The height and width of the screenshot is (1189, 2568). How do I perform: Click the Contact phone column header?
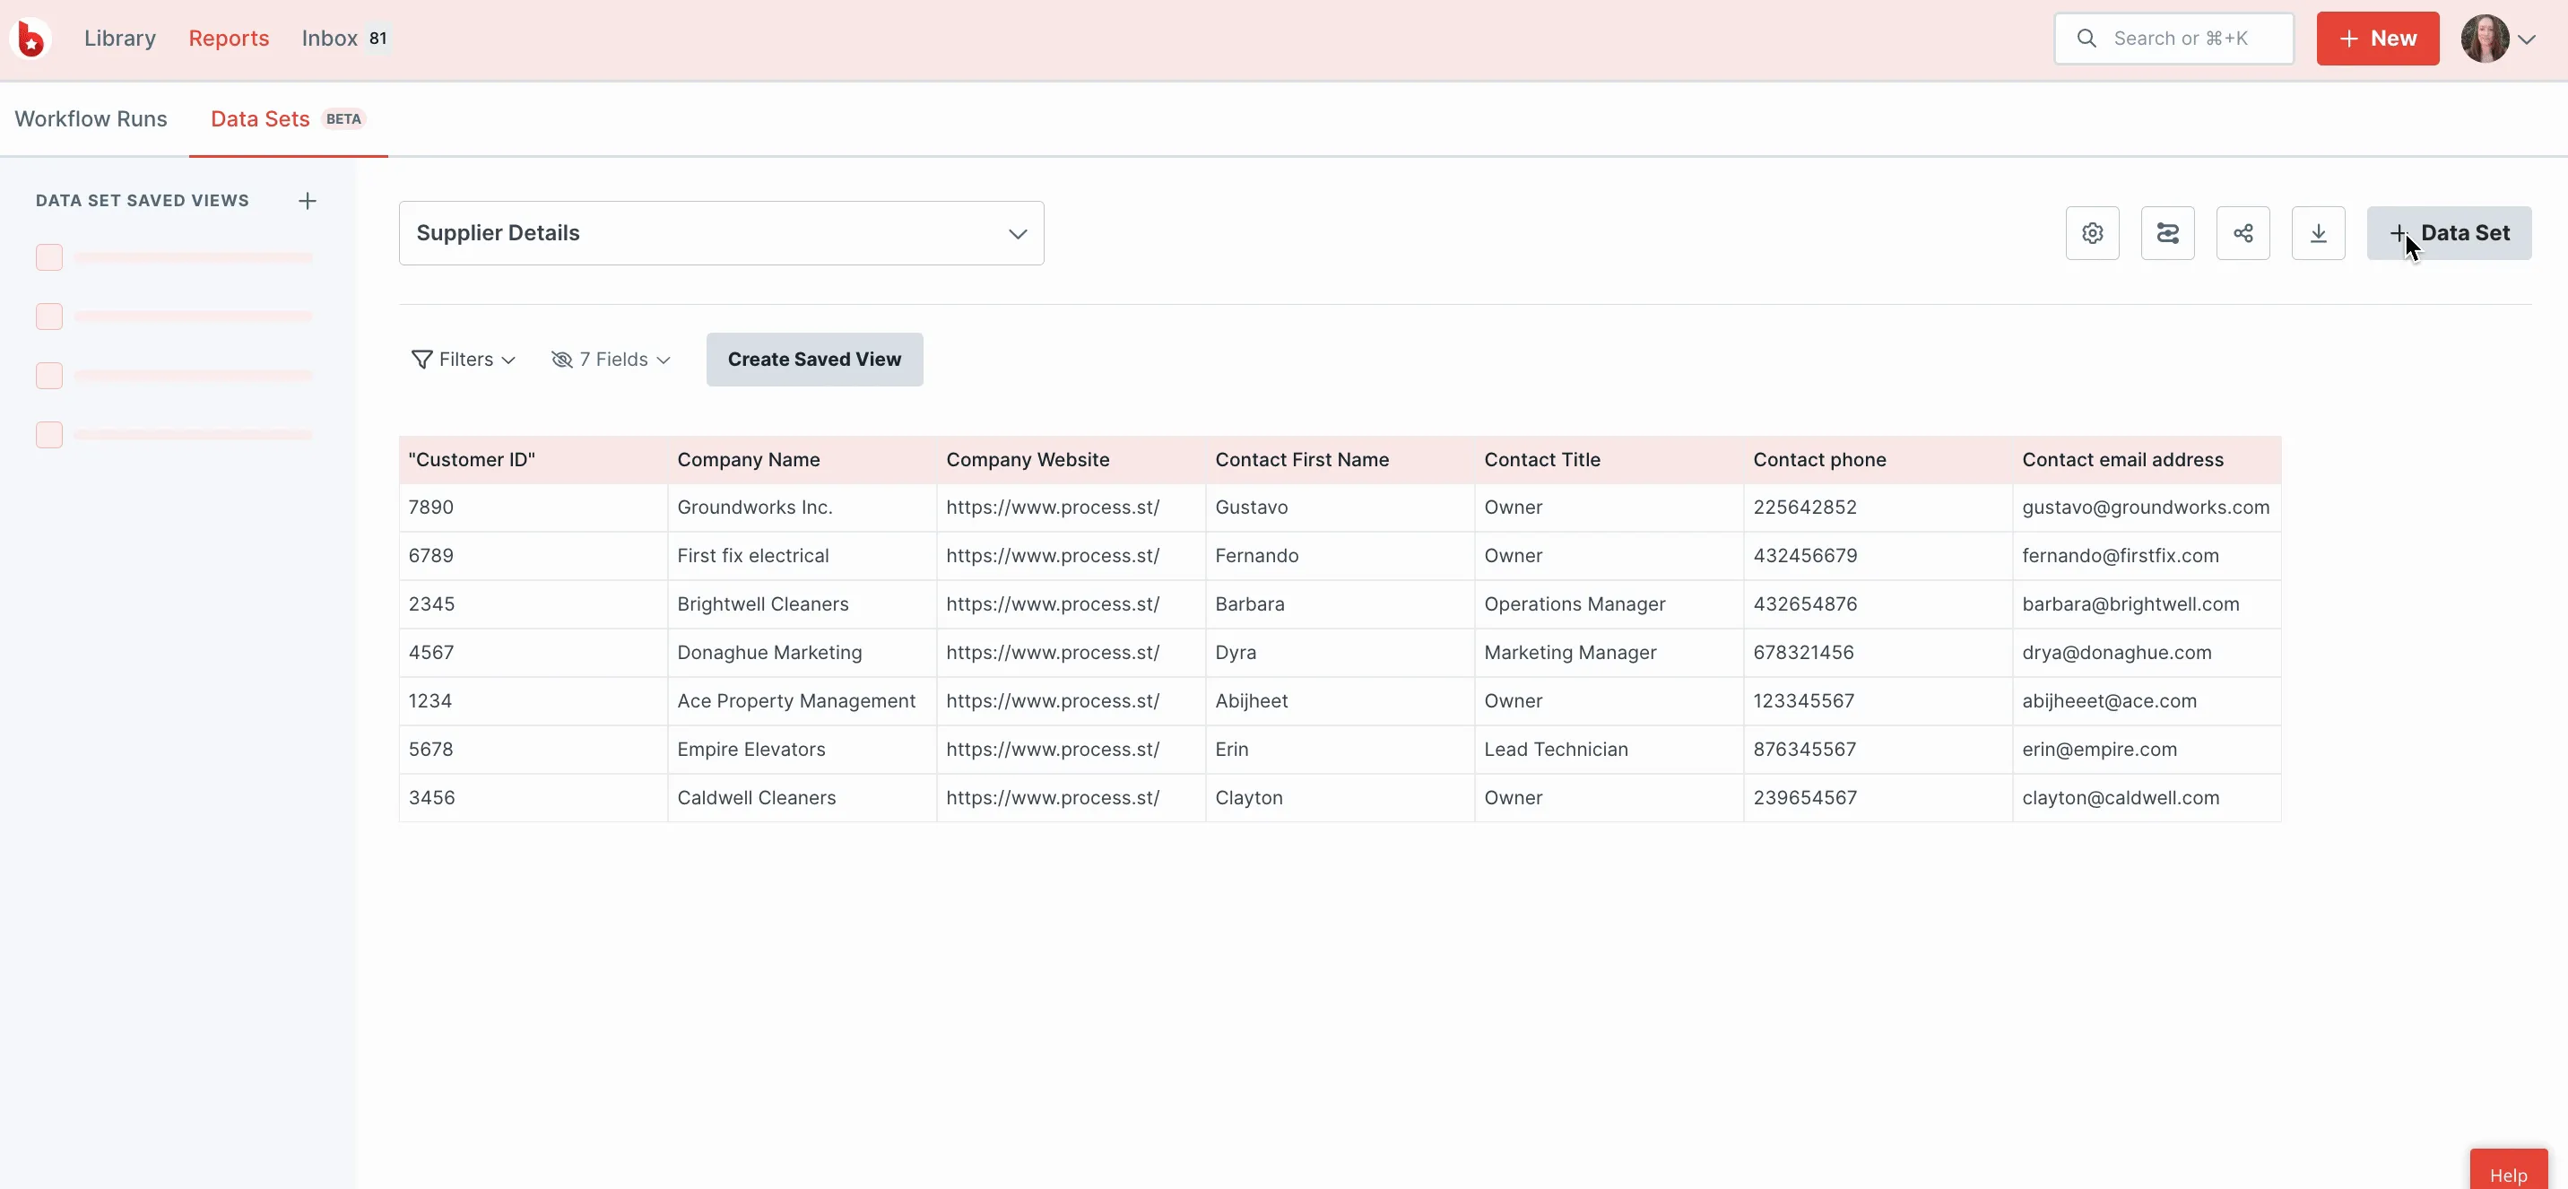(1879, 461)
